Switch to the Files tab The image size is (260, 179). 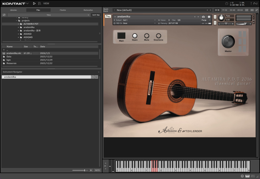point(38,10)
